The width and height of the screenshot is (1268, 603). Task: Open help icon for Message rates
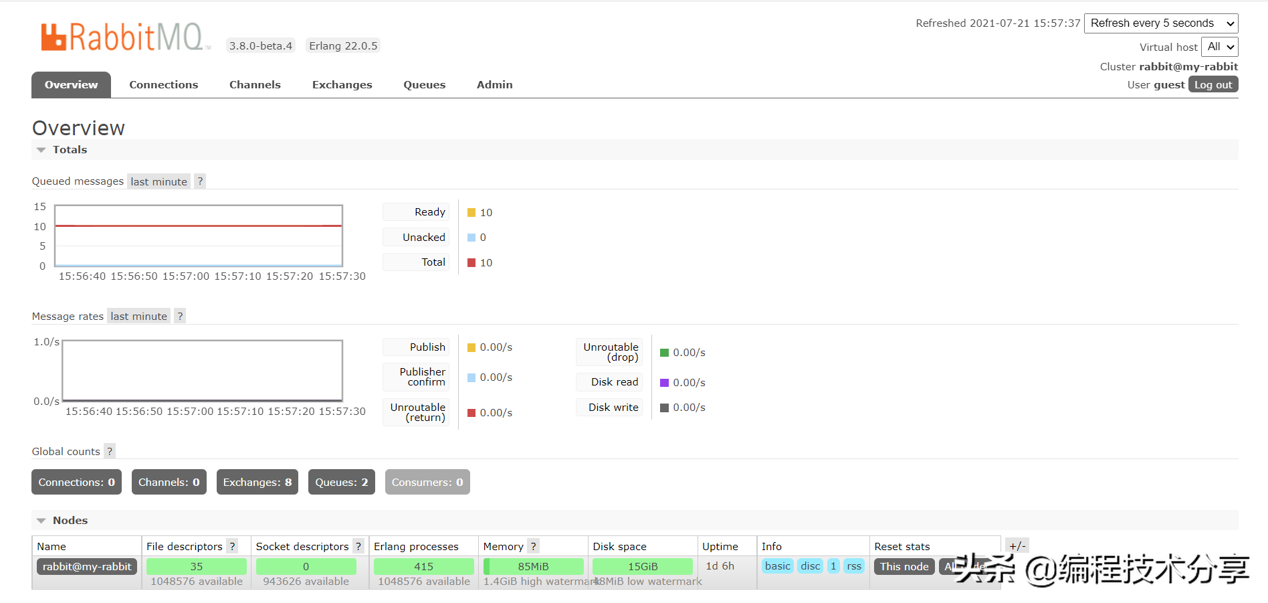click(x=180, y=316)
